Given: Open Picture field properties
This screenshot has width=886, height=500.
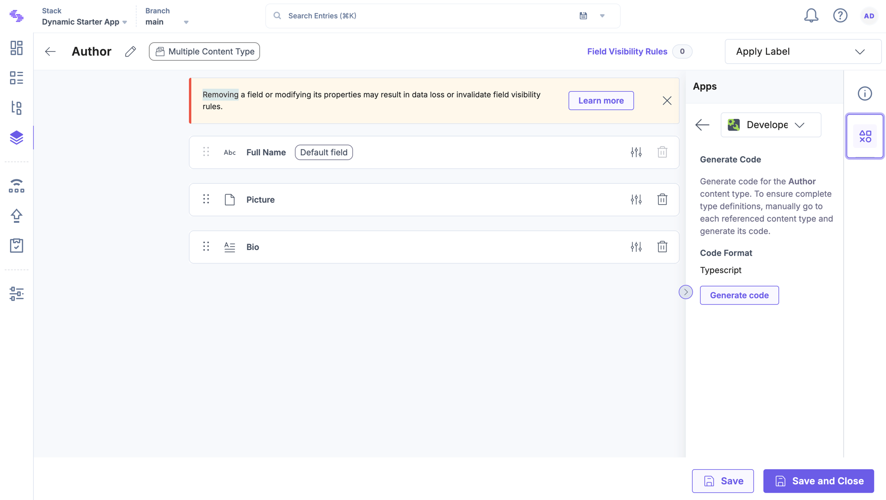Looking at the screenshot, I should coord(636,199).
